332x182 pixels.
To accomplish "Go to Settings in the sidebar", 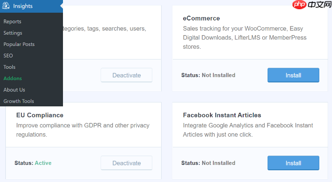I will 13,33.
